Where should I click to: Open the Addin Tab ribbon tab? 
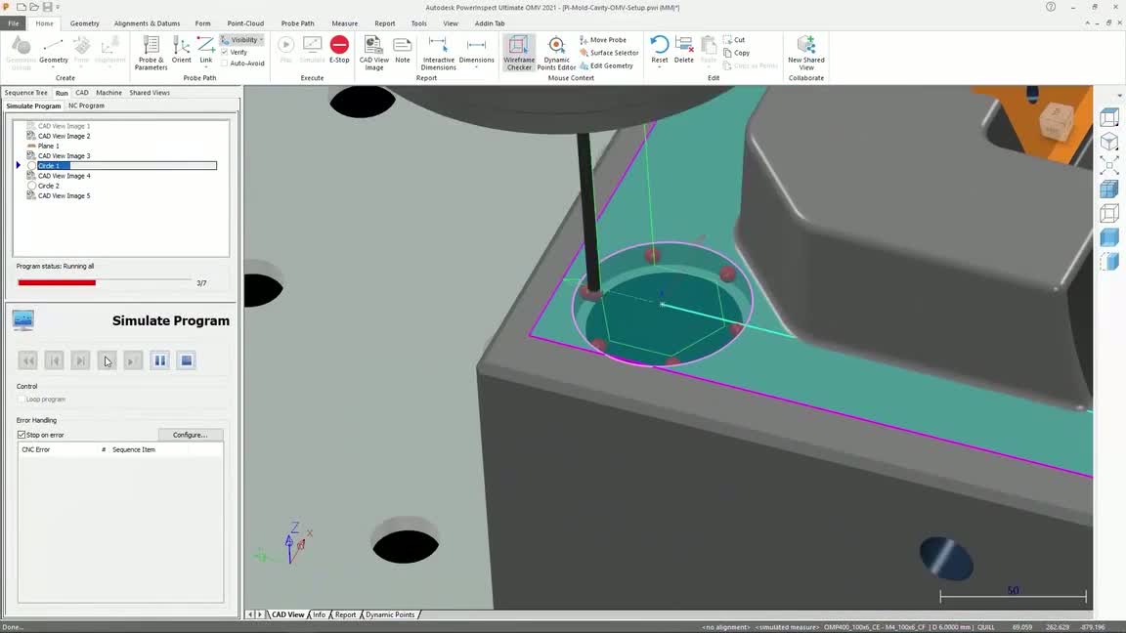490,23
